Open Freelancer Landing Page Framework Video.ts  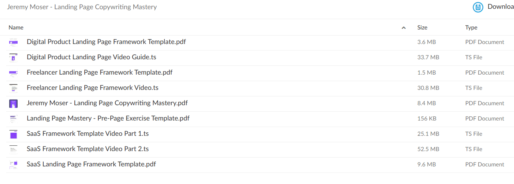pyautogui.click(x=92, y=88)
